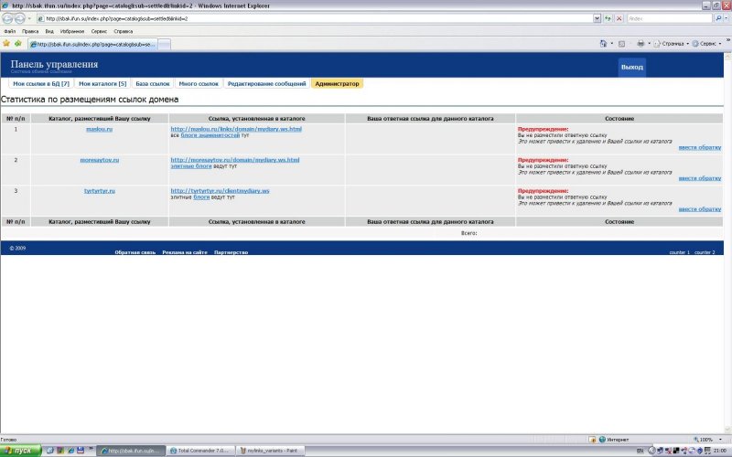Click the browser Back arrow button
Viewport: 732px width, 457px height.
7,18
